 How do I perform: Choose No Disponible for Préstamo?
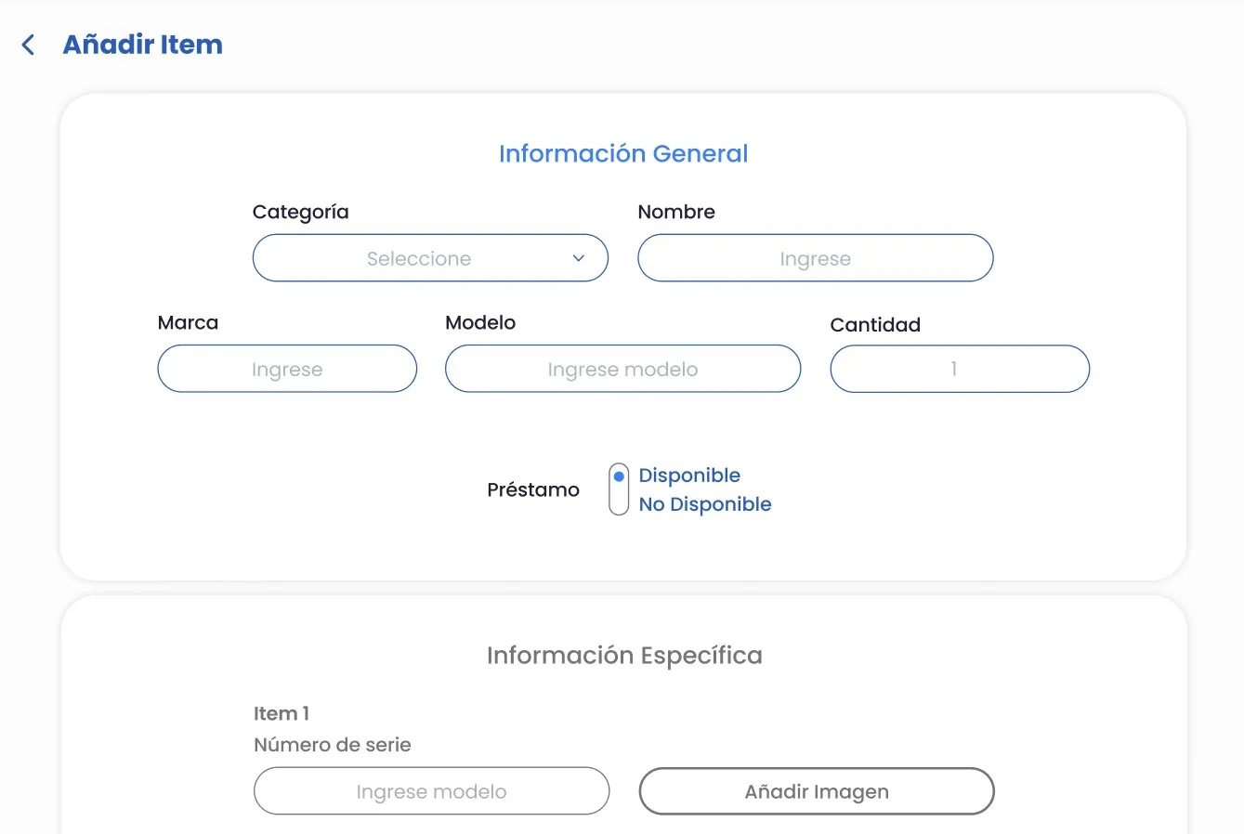click(x=704, y=503)
